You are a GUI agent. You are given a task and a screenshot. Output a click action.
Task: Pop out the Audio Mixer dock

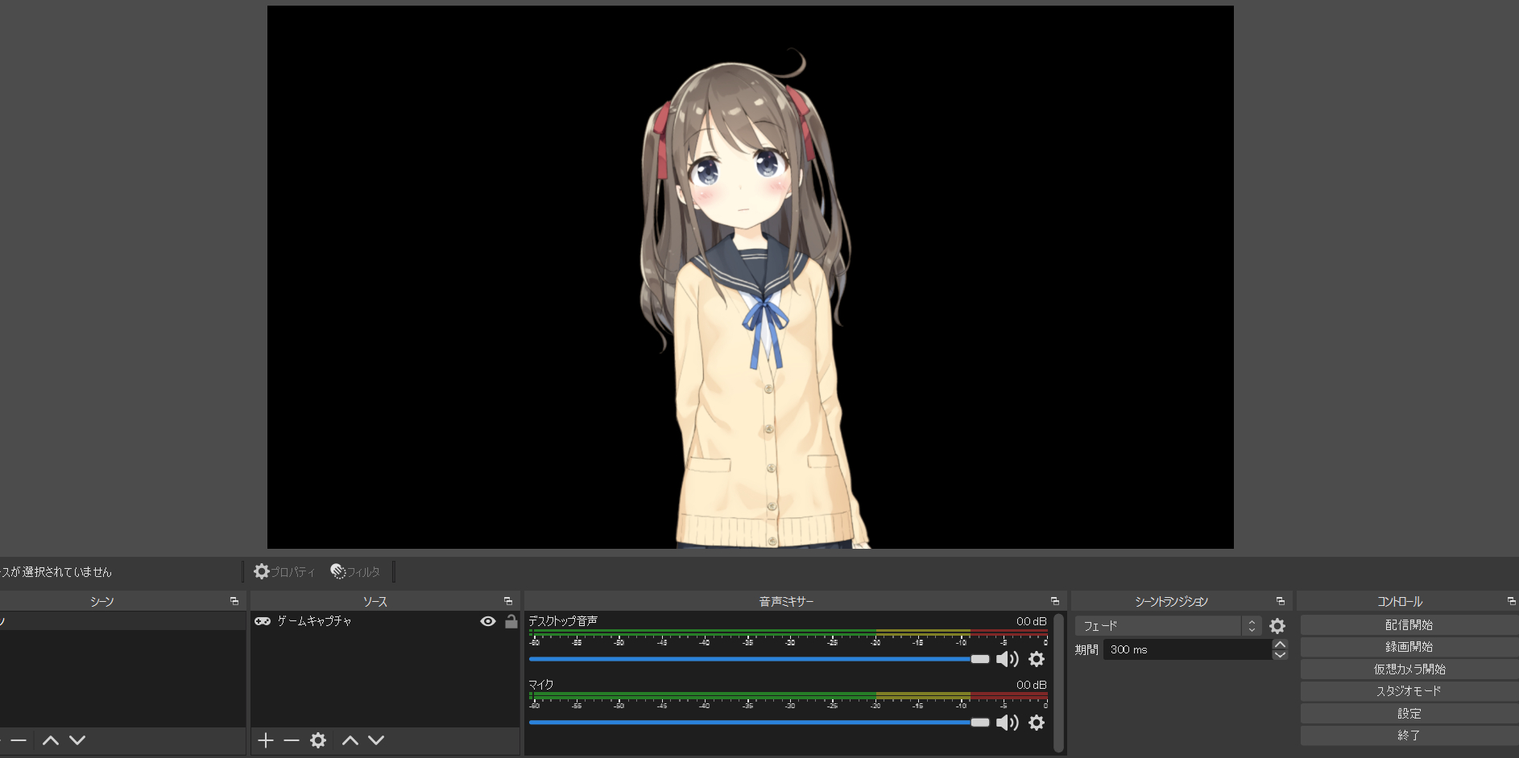click(1055, 601)
